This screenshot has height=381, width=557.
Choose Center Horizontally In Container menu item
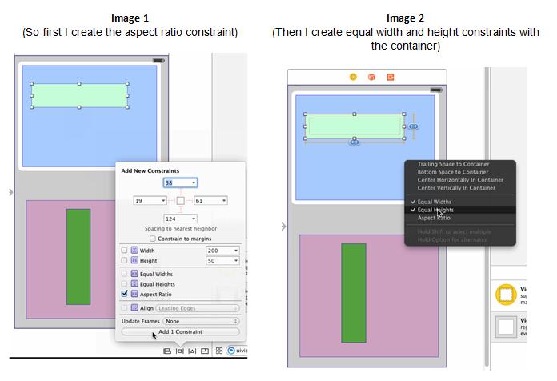(x=460, y=180)
